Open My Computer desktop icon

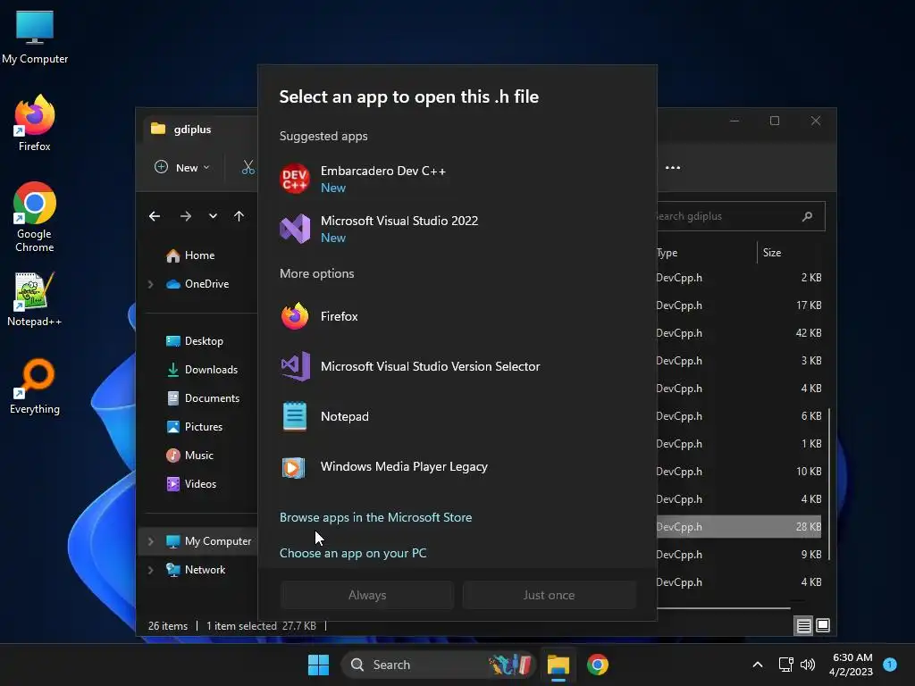click(x=35, y=38)
